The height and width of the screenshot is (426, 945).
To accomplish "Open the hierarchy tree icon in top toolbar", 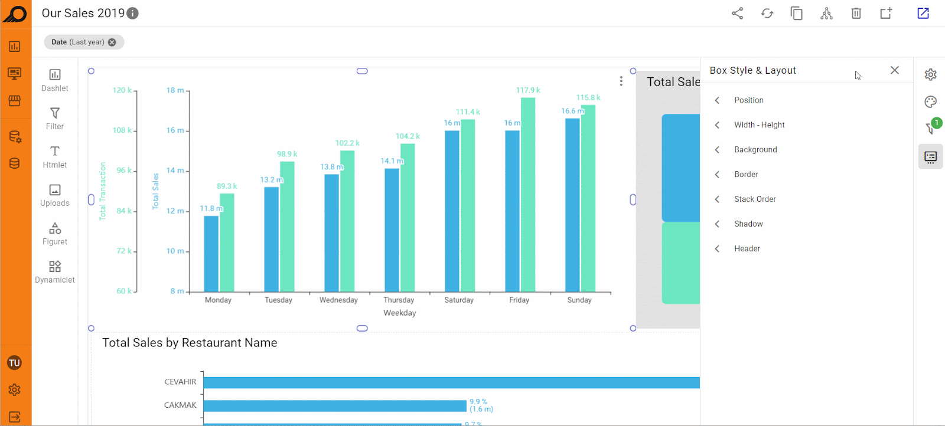I will [x=826, y=13].
